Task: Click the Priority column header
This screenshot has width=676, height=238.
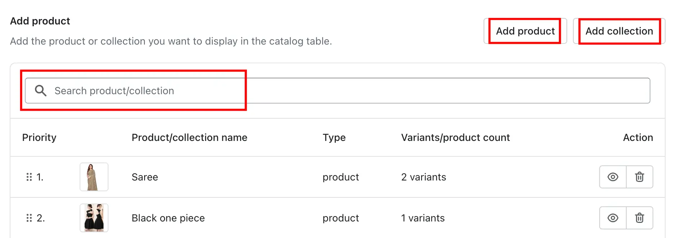Action: (39, 138)
